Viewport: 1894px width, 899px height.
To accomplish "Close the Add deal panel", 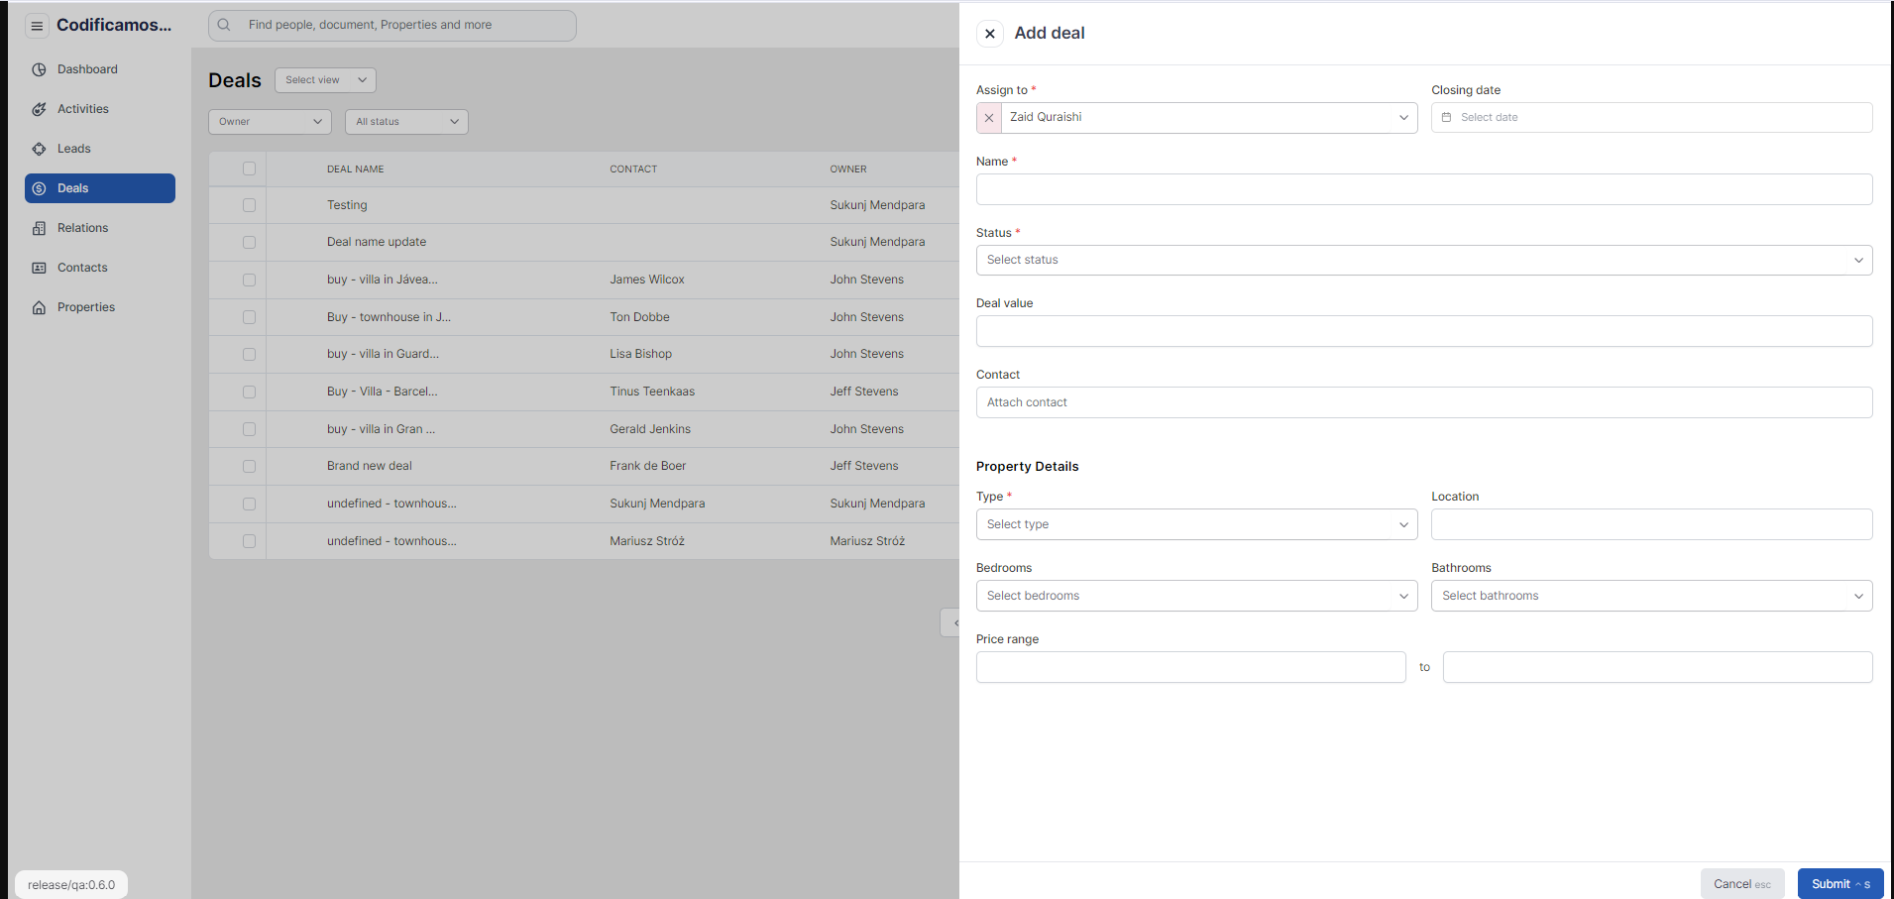I will [x=989, y=34].
